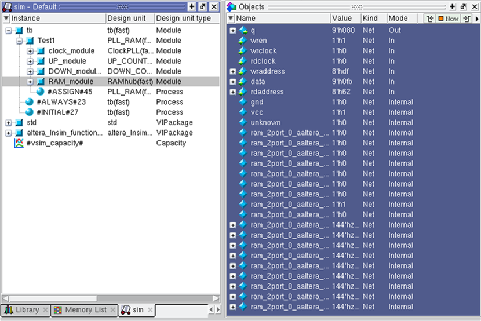Click the q output signal icon
The image size is (481, 321).
tap(243, 30)
